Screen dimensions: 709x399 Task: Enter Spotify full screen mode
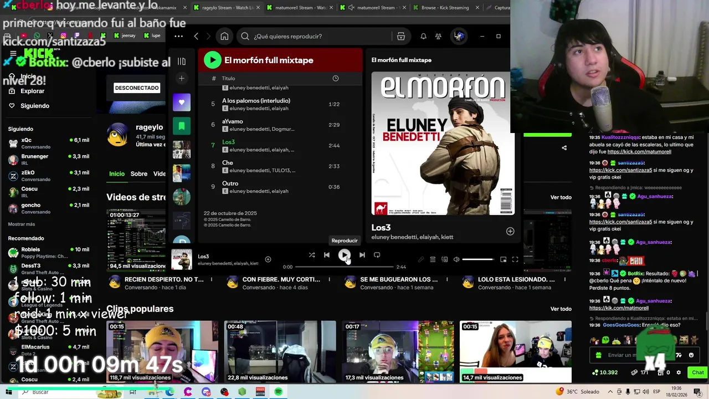coord(515,259)
